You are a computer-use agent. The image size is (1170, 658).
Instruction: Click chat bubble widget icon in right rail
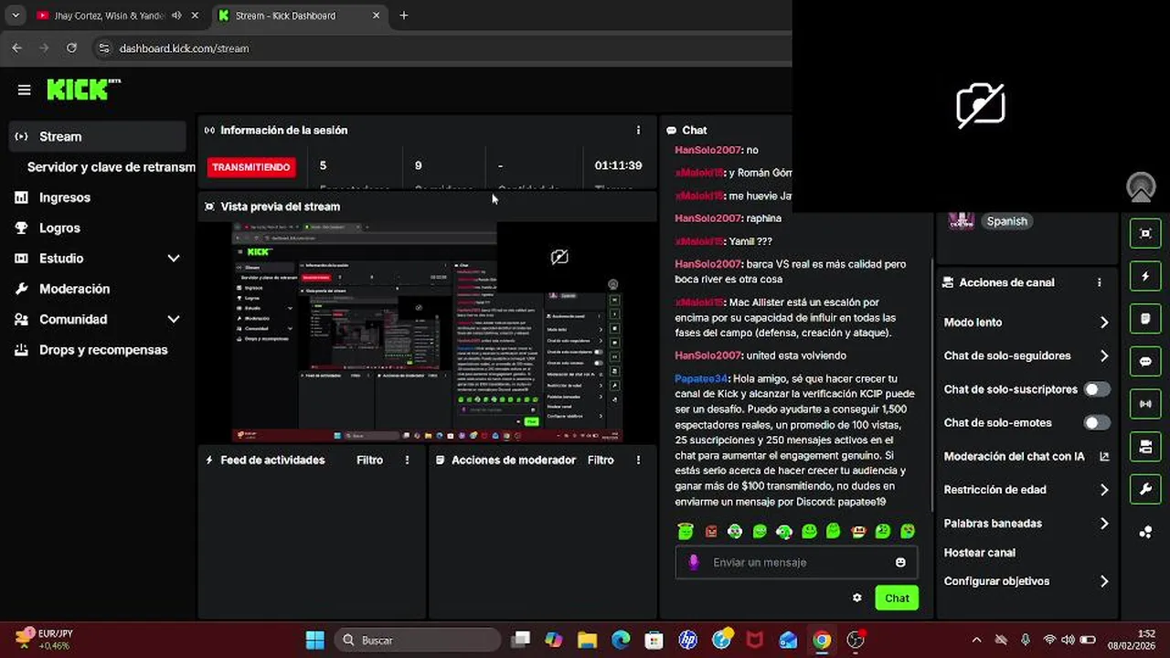click(x=1145, y=361)
